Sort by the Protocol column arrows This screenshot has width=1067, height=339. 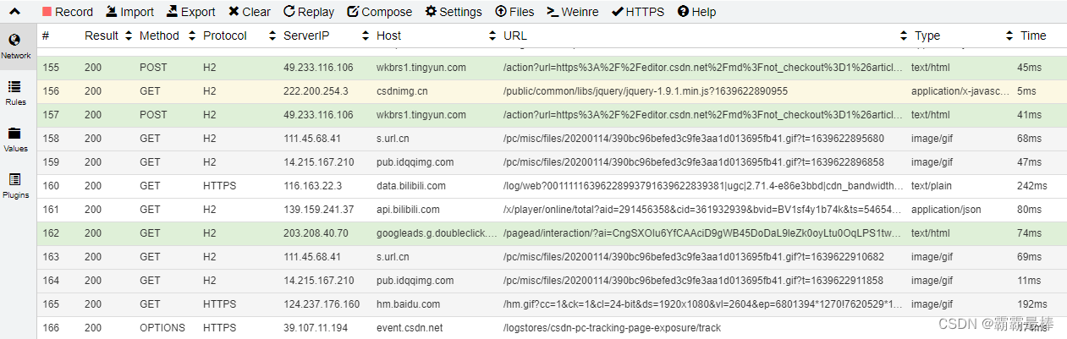click(272, 36)
